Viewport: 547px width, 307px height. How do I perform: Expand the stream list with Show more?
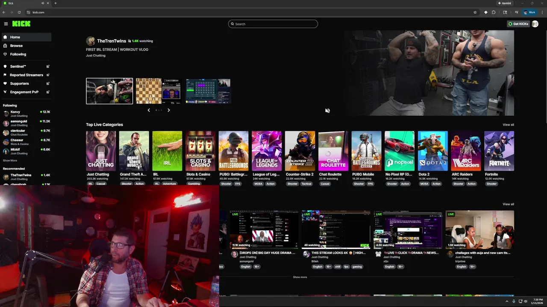(x=300, y=277)
